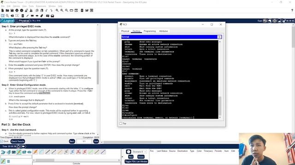
Task: Open the Tools menu
Action: coord(31,6)
